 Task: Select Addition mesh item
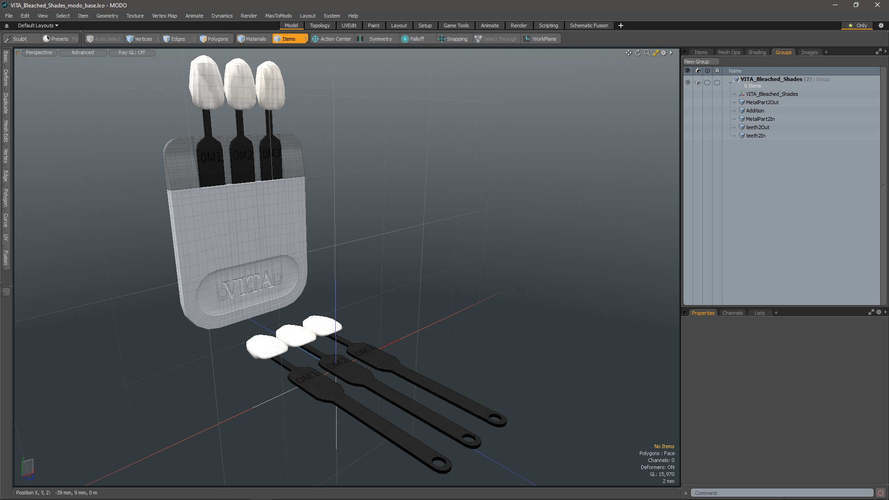point(755,111)
